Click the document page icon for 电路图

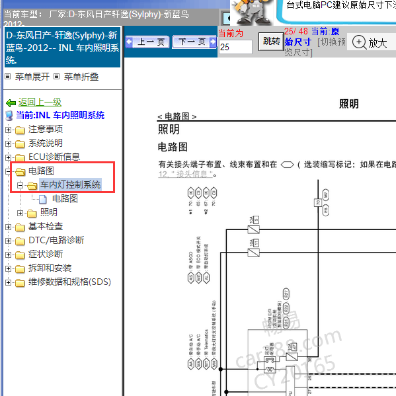point(43,200)
